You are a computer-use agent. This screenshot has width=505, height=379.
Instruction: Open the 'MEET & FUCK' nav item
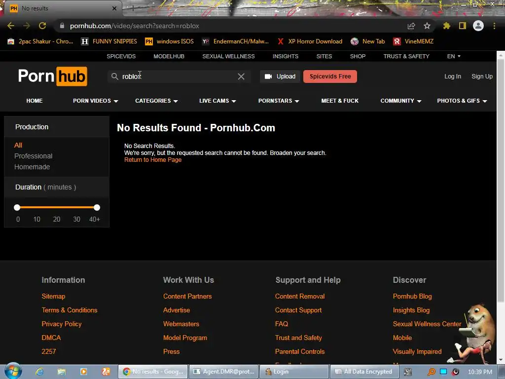click(340, 101)
